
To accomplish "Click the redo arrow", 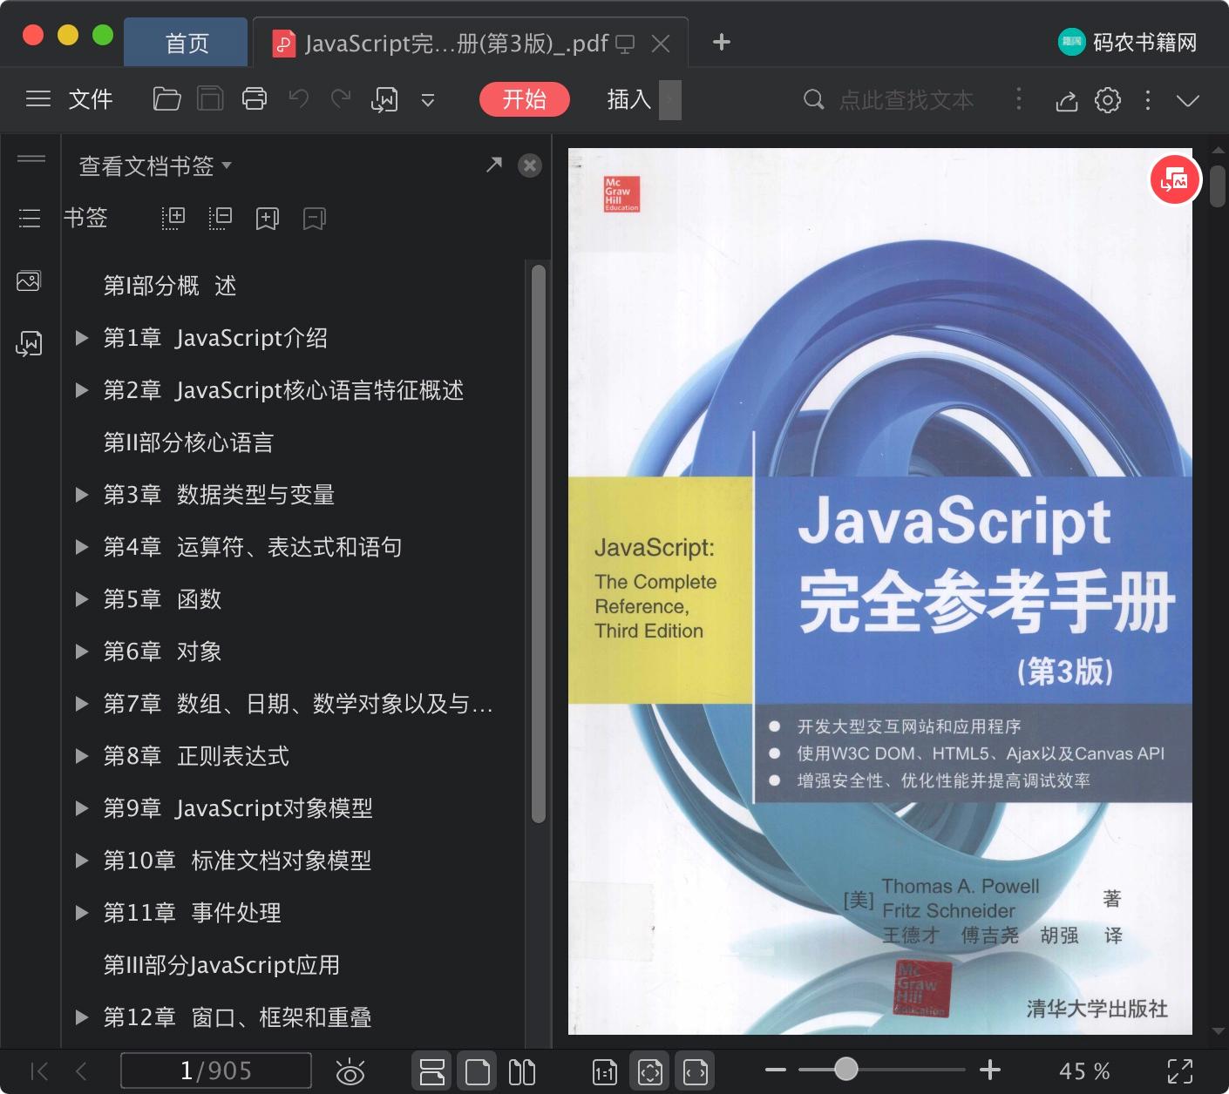I will (341, 99).
